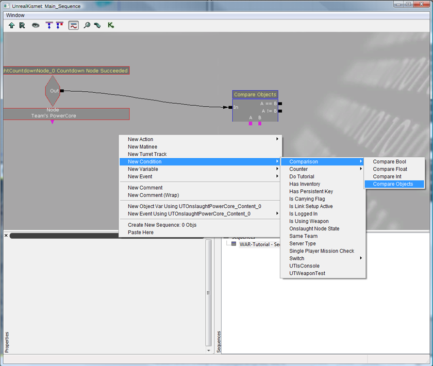Choose Create New Sequence: 0 Objs
The height and width of the screenshot is (366, 433).
pyautogui.click(x=200, y=225)
